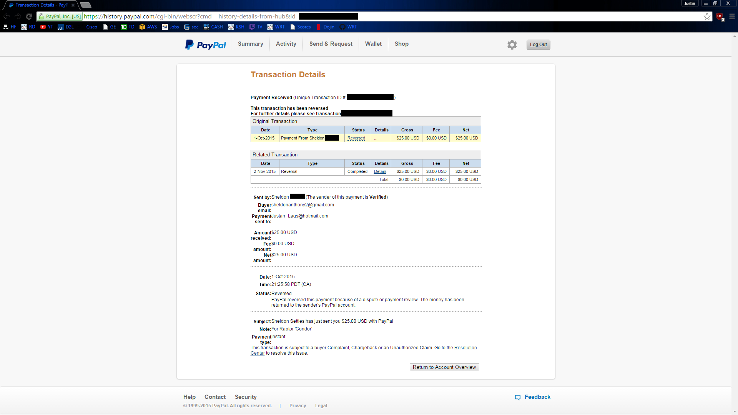Open the reddit WRT bookmark
Viewport: 738px width, 415px height.
point(276,27)
